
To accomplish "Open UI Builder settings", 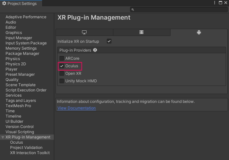I will (x=14, y=121).
